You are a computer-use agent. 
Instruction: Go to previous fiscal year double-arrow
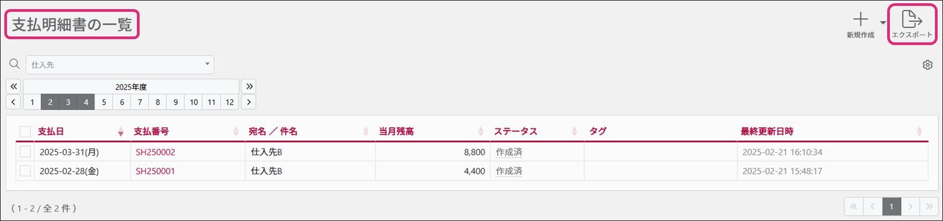coord(13,86)
